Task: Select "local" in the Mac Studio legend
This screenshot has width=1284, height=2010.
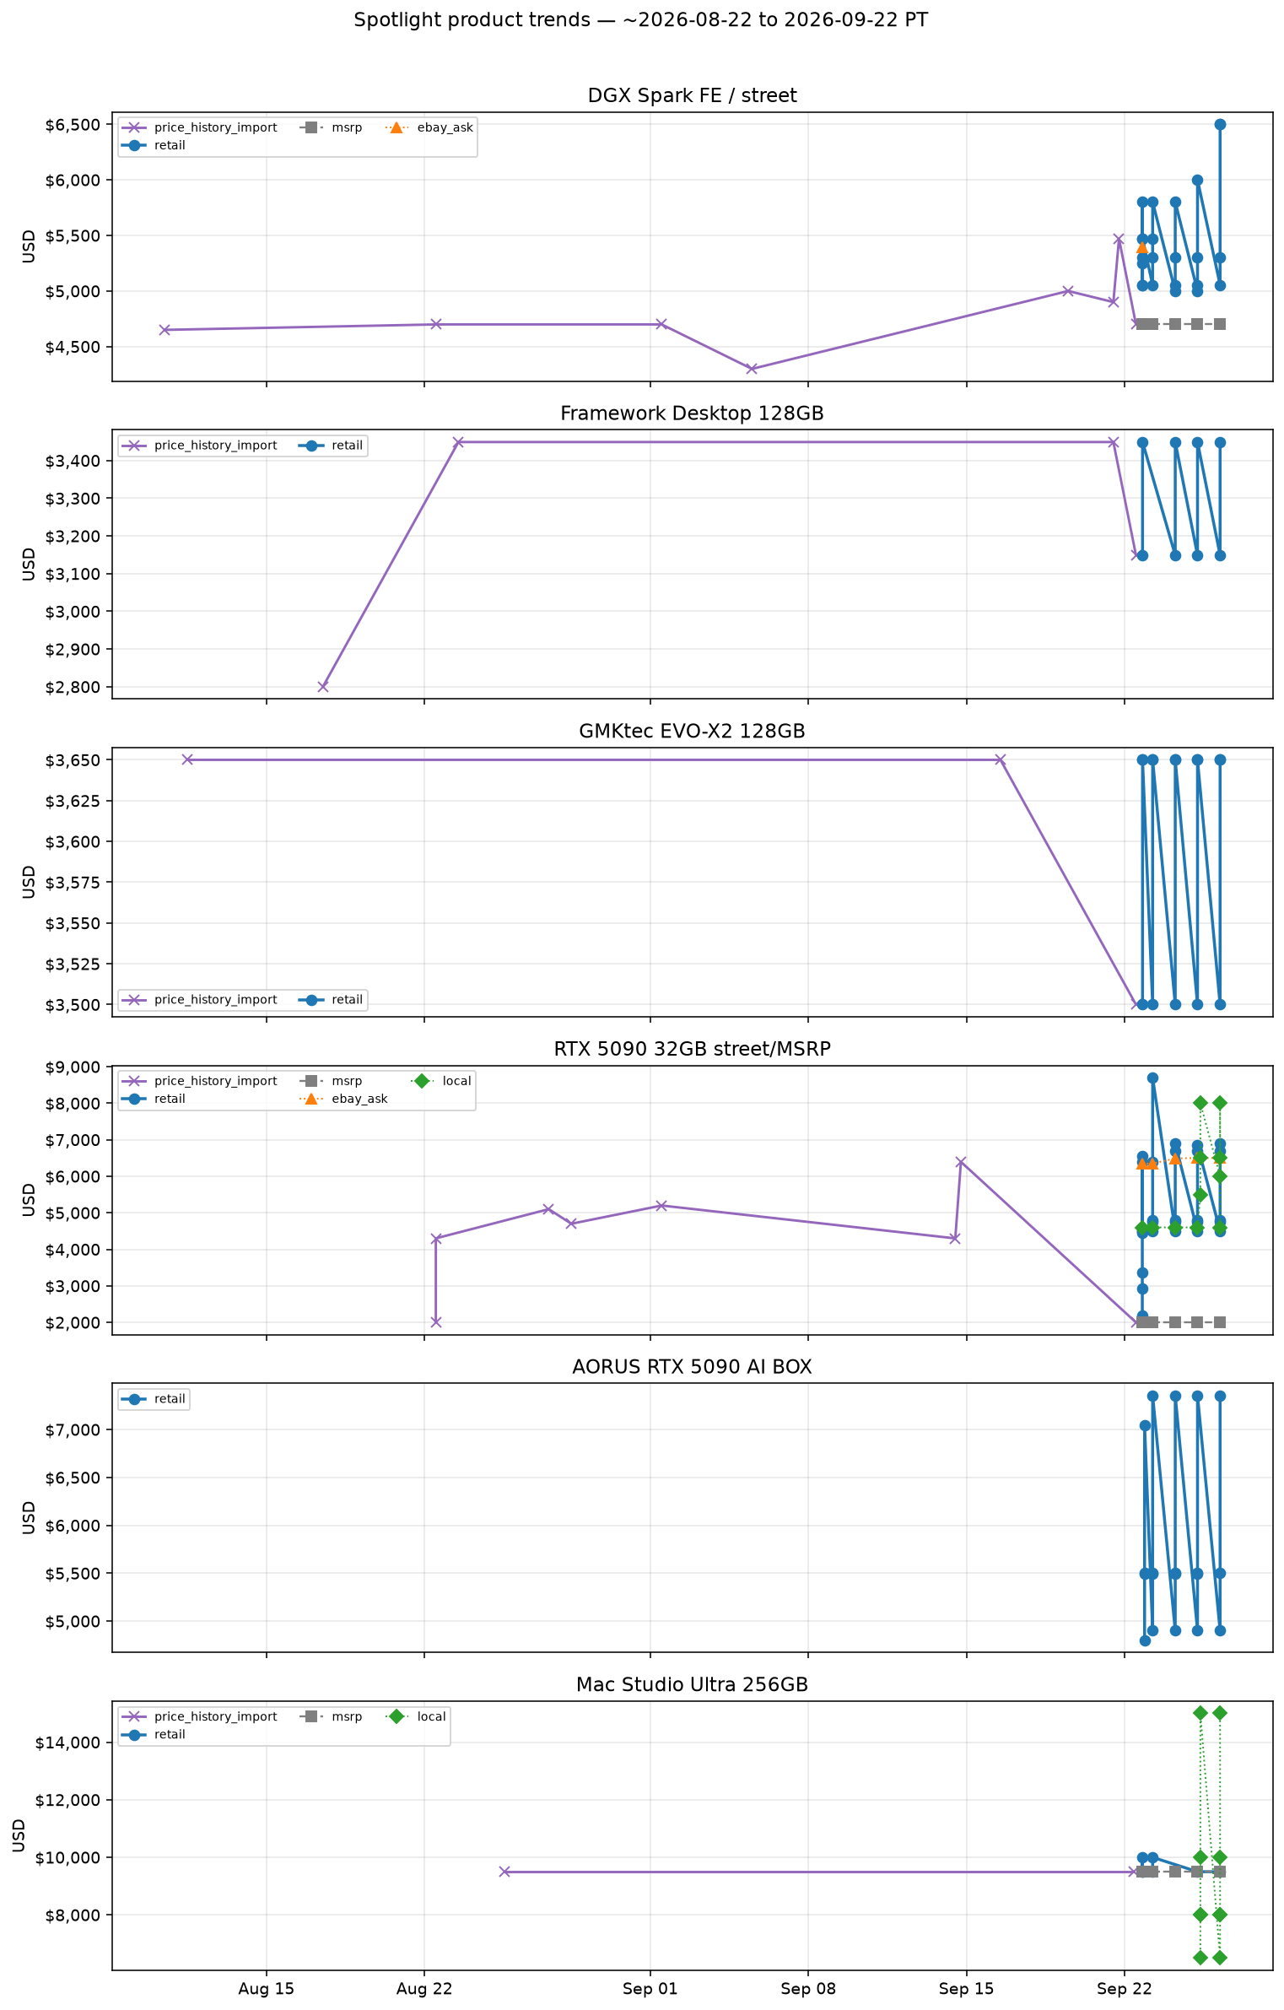Action: [431, 1716]
